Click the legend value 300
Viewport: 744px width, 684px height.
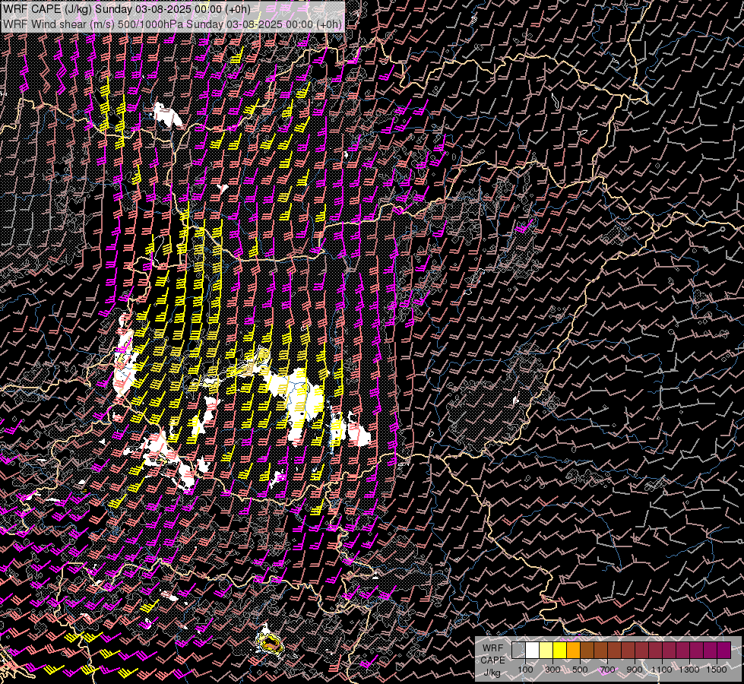coord(552,670)
